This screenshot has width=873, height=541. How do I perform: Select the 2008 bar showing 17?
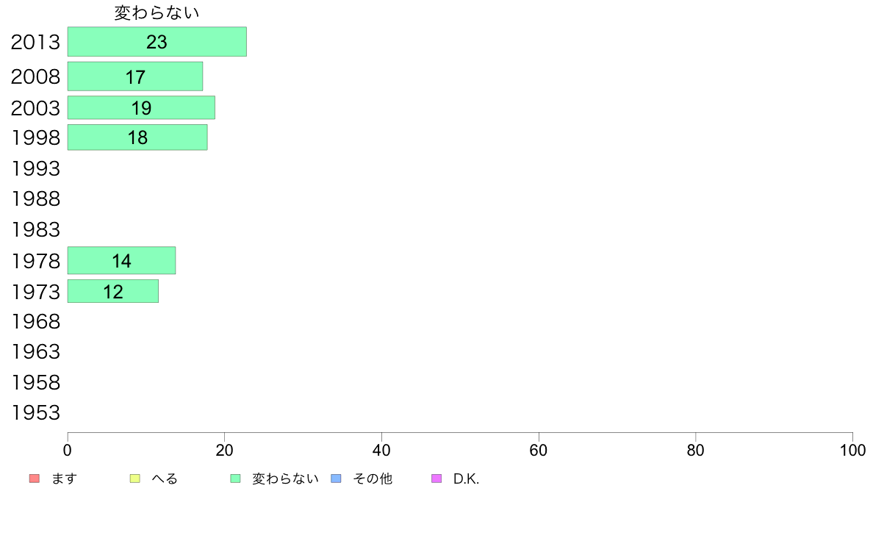135,76
